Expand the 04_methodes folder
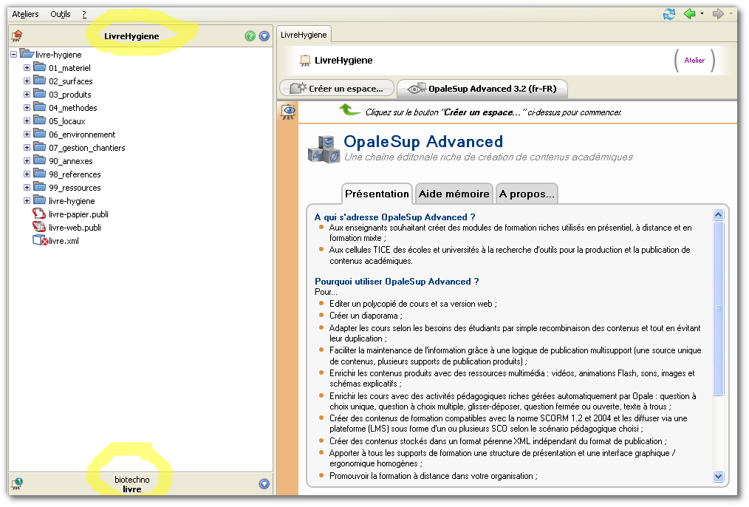Screen dimensions: 749x507 point(27,108)
